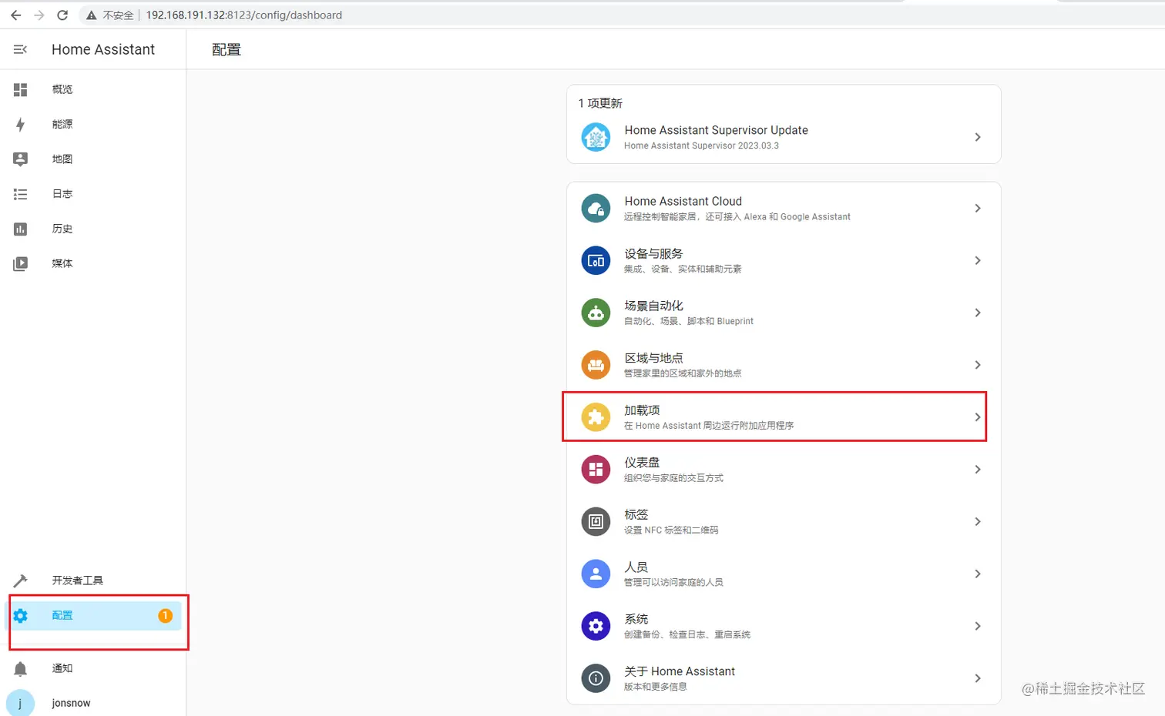This screenshot has width=1165, height=716.
Task: Expand the 系统 chevron
Action: (x=977, y=626)
